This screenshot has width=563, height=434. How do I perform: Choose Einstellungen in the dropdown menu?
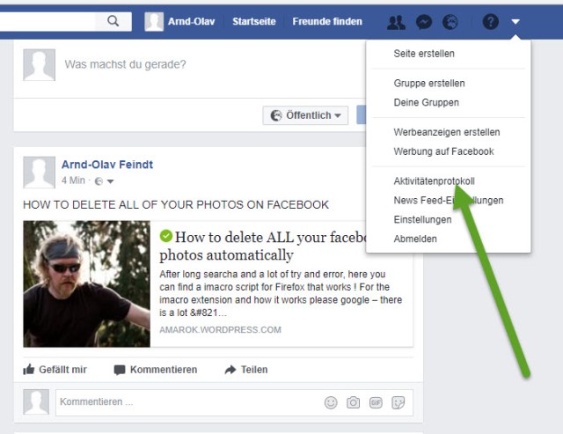[422, 219]
